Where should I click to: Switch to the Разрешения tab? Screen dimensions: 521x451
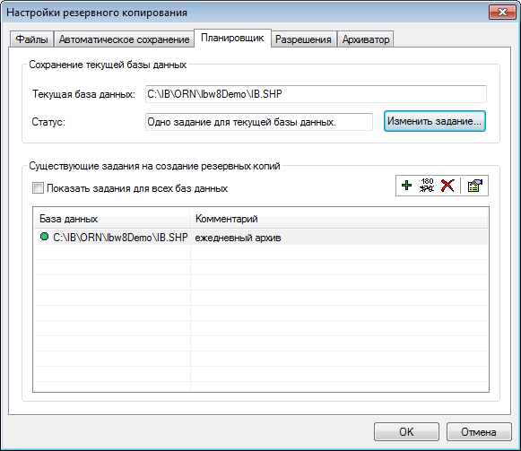[303, 39]
